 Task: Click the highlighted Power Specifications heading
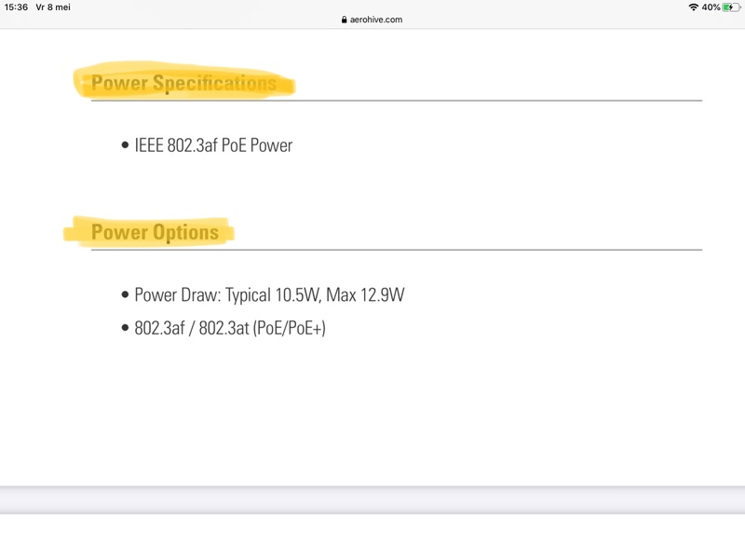click(183, 84)
